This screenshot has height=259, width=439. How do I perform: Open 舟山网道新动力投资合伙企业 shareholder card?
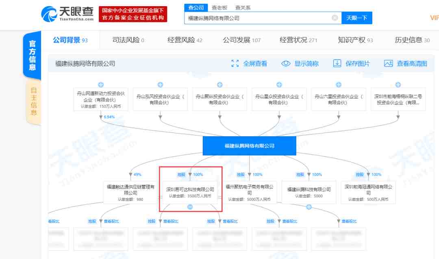101,99
